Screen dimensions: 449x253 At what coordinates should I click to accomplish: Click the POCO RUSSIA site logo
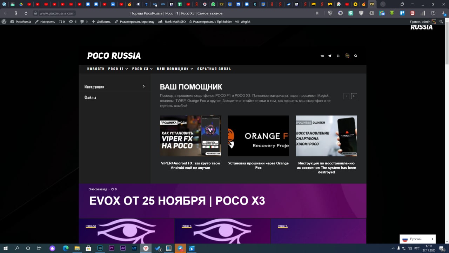point(114,56)
